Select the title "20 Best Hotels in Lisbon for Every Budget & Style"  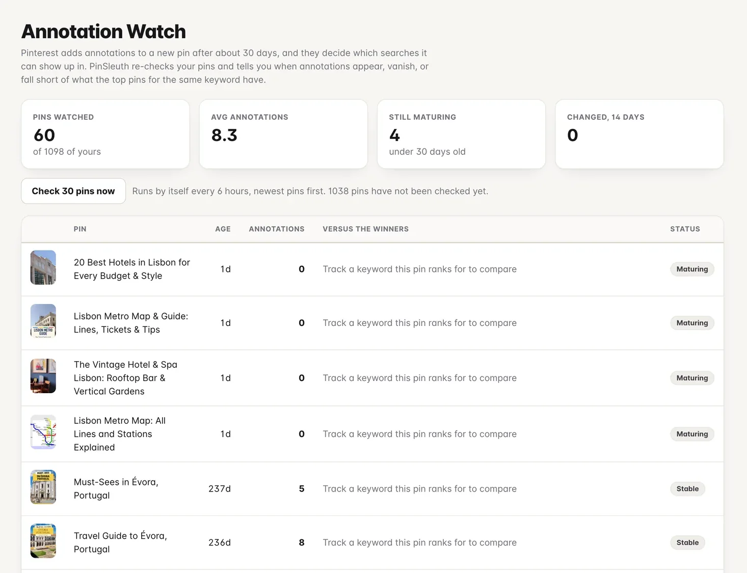coord(132,269)
